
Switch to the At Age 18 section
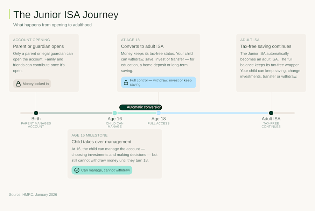coord(158,63)
